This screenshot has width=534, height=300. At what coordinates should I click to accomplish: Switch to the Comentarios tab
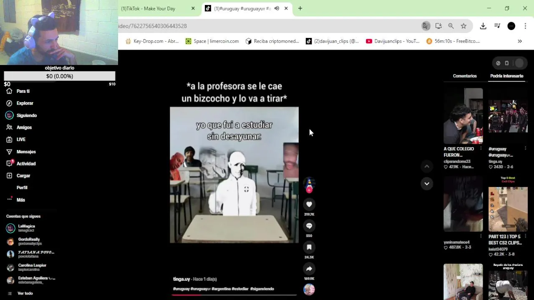pyautogui.click(x=465, y=76)
